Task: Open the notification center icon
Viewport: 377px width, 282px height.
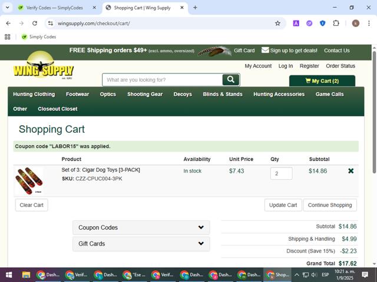Action: pos(365,275)
